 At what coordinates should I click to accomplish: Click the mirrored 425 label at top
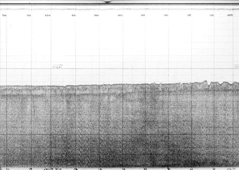[x=4, y=15]
